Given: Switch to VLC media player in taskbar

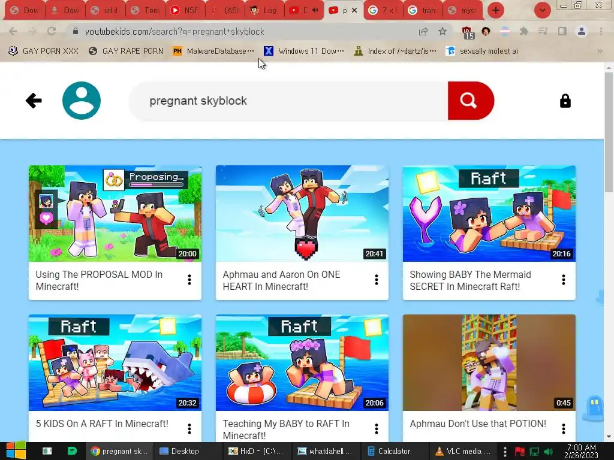Looking at the screenshot, I should [463, 451].
